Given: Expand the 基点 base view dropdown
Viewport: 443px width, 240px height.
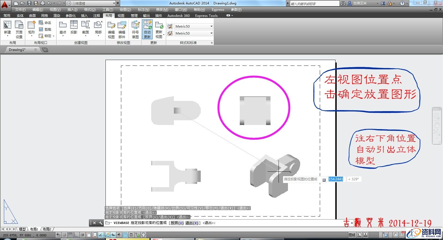Looking at the screenshot, I should 63,36.
